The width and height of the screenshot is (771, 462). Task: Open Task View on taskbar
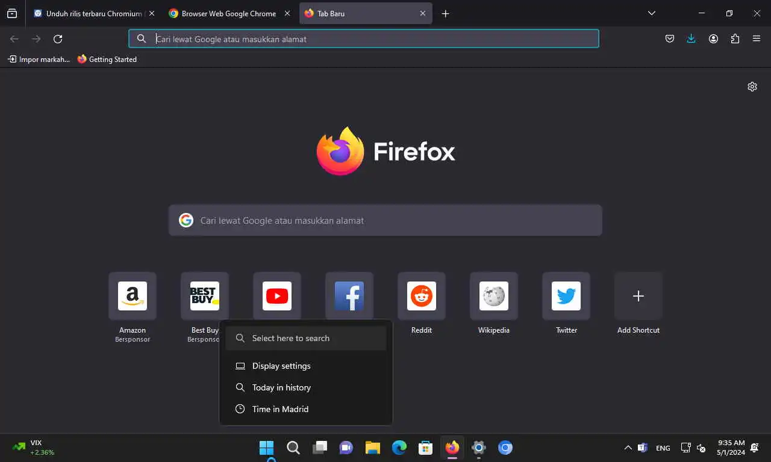[319, 448]
